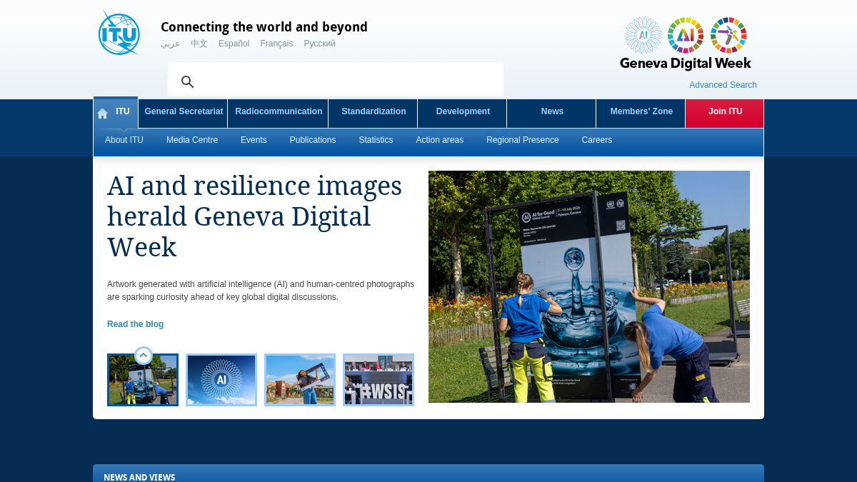Click the red Join ITU button
The height and width of the screenshot is (482, 857).
[725, 113]
